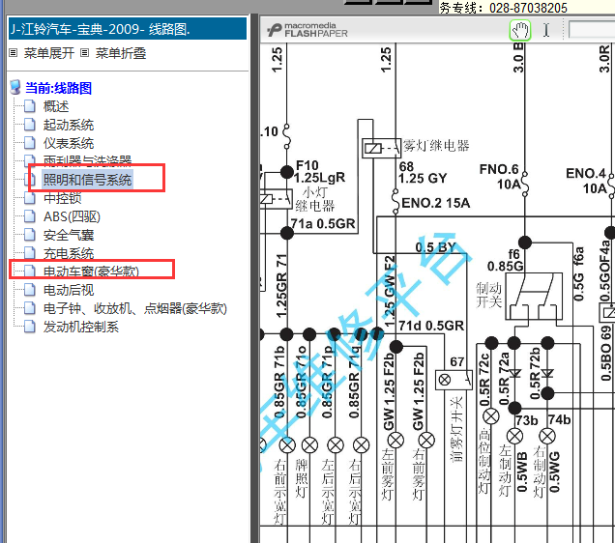This screenshot has height=543, width=615.
Task: Click the 左前雾灯 lamp symbol
Action: click(x=395, y=440)
